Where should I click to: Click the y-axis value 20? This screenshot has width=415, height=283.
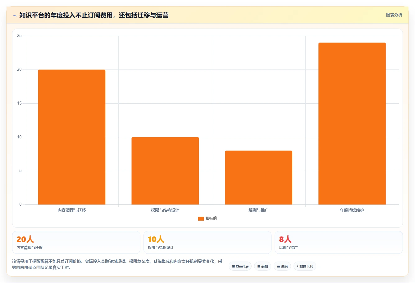pyautogui.click(x=19, y=70)
